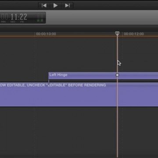Click the go-to-start transport button
Viewport: 158px width, 158px height.
pyautogui.click(x=44, y=6)
